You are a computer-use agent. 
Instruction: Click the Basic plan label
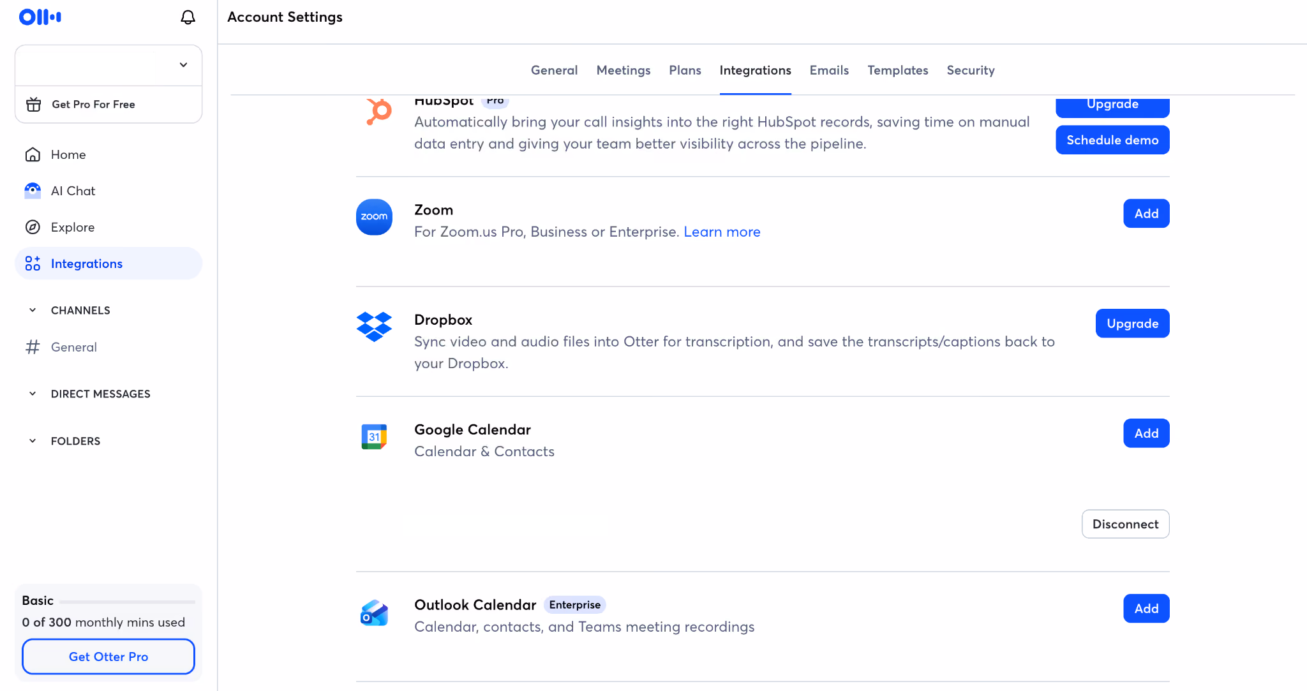tap(38, 600)
